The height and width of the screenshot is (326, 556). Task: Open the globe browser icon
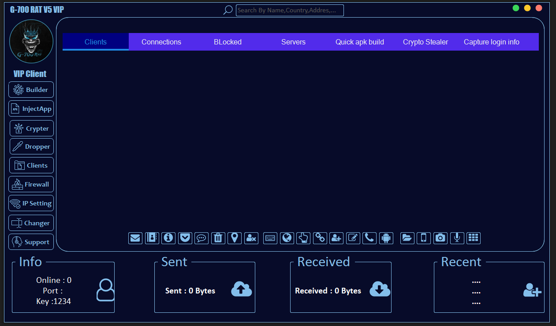click(x=287, y=238)
